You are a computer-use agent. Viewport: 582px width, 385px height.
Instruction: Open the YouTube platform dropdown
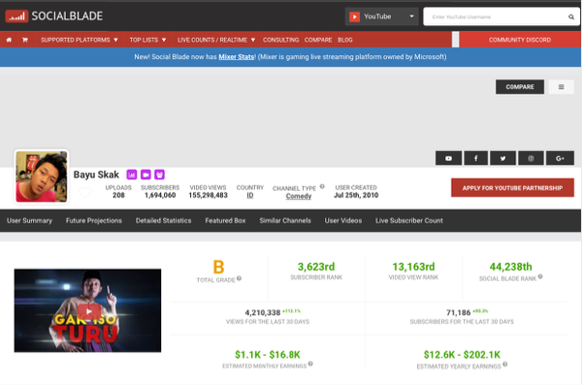tap(382, 16)
